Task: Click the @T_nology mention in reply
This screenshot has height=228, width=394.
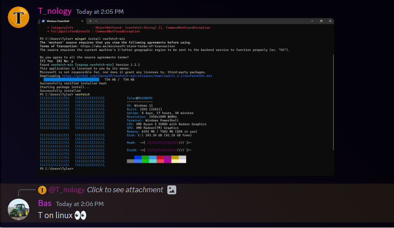Action: pyautogui.click(x=66, y=190)
